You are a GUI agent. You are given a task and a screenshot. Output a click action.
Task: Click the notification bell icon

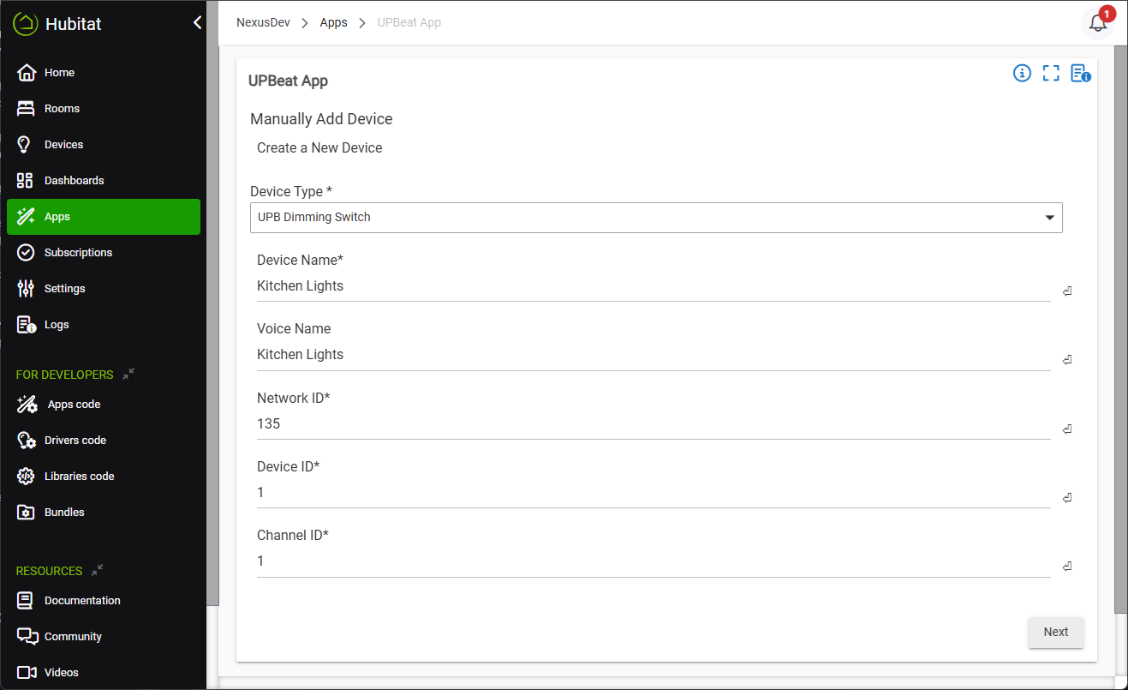[1097, 23]
